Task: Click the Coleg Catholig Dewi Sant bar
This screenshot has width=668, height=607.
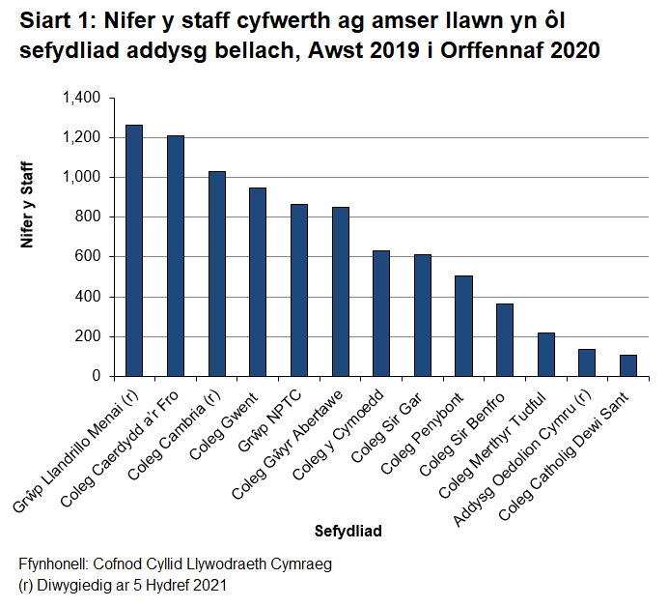Action: click(x=628, y=365)
